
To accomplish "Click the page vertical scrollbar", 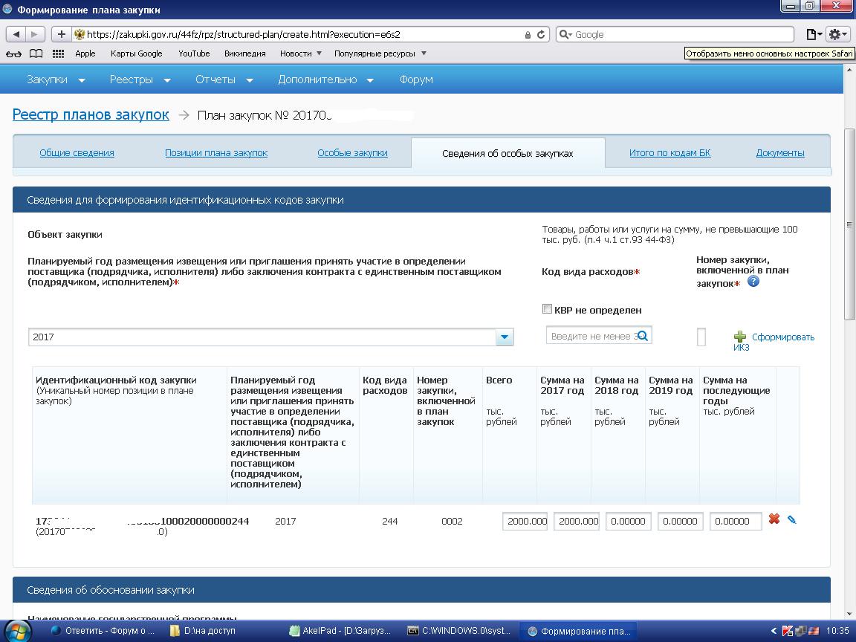I will click(x=849, y=223).
